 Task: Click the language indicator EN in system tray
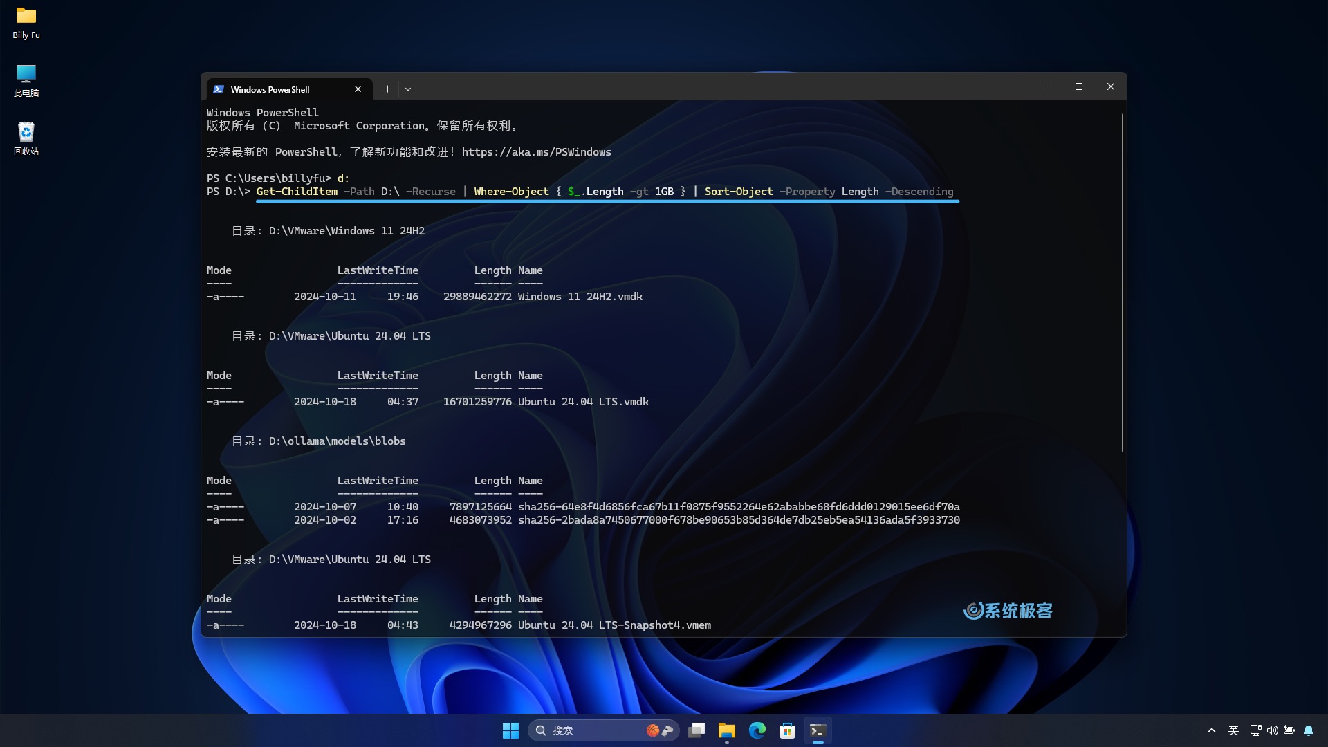(1233, 730)
